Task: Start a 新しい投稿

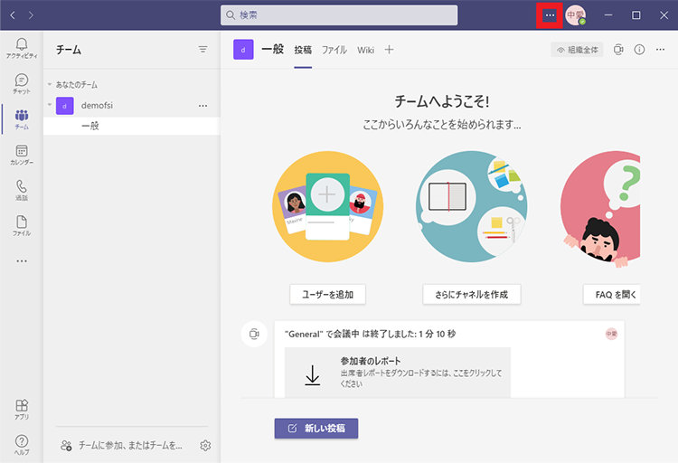Action: click(316, 429)
